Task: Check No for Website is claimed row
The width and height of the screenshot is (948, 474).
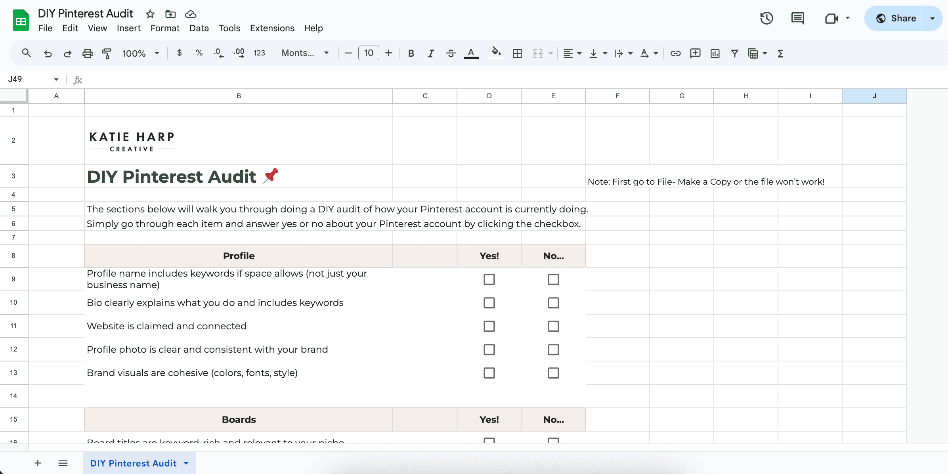Action: pyautogui.click(x=553, y=326)
